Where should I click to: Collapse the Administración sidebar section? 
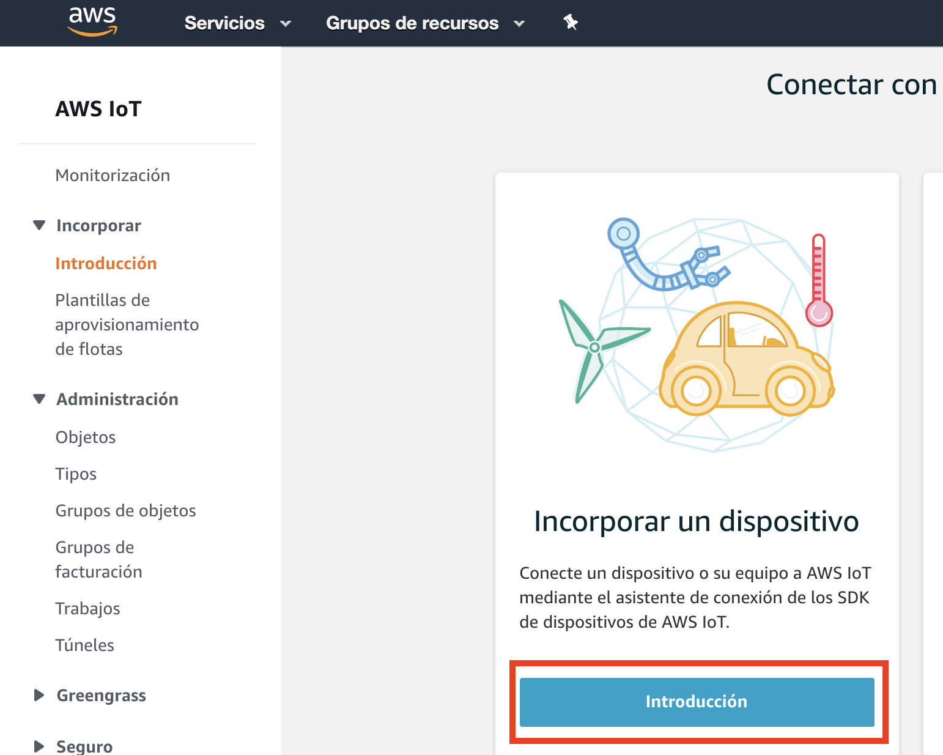39,399
